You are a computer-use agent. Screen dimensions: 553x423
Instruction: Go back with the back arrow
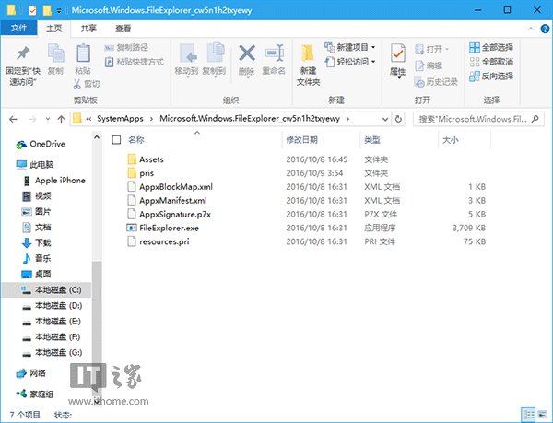tap(14, 119)
